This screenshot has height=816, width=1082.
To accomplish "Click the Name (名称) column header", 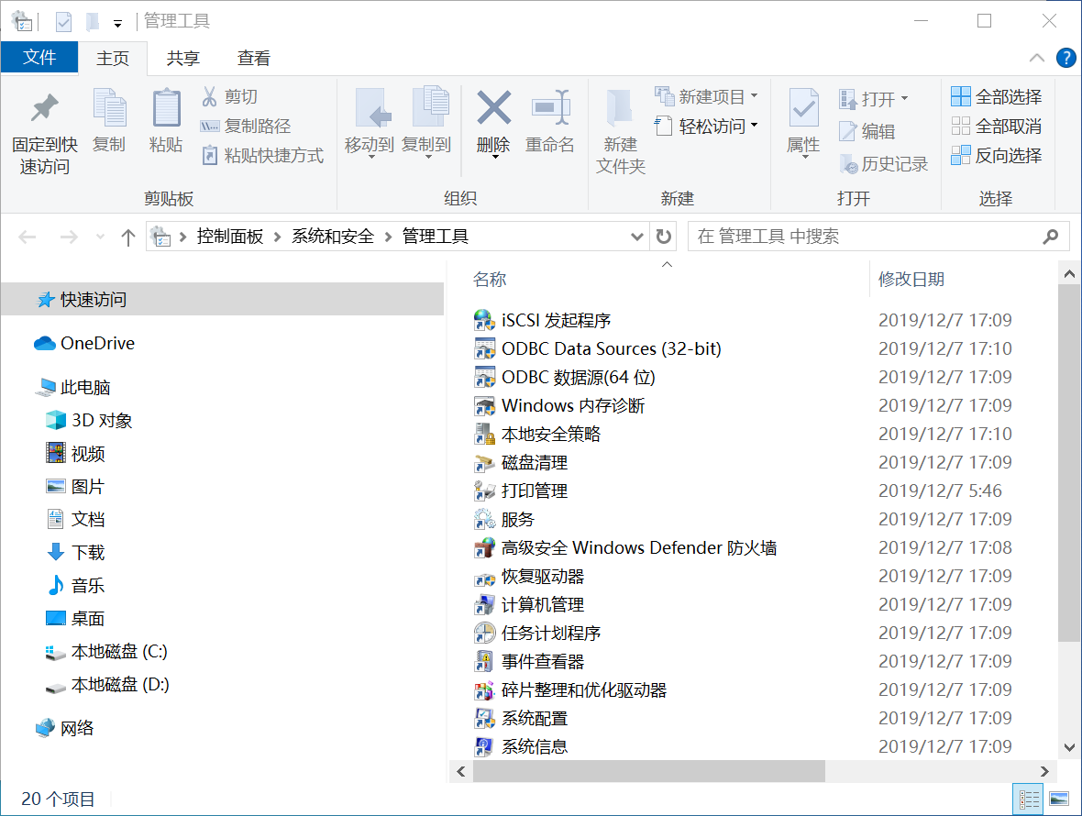I will coord(491,280).
